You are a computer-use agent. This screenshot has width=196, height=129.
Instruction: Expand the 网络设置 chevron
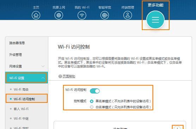43,66
